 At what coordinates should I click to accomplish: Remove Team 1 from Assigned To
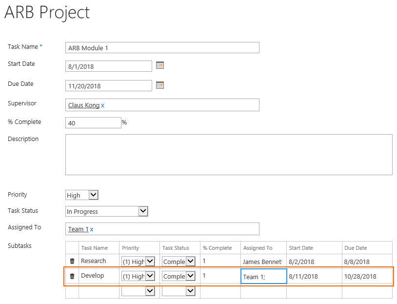click(x=92, y=229)
